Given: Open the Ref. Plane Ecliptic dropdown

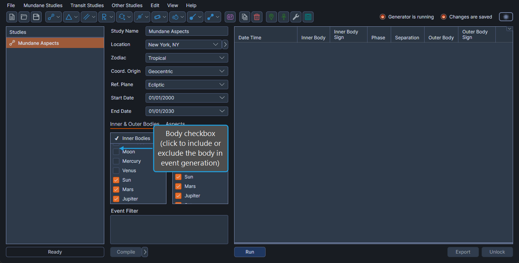Looking at the screenshot, I should point(187,85).
